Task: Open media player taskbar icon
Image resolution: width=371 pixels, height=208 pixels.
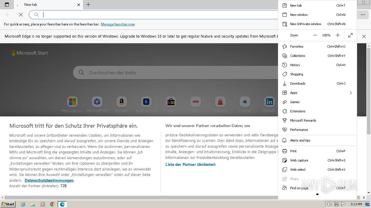Action: (43, 204)
